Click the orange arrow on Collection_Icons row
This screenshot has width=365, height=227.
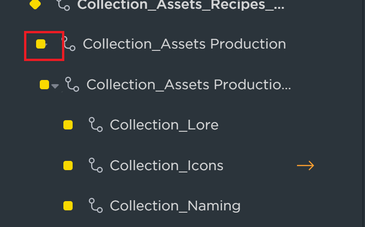305,166
